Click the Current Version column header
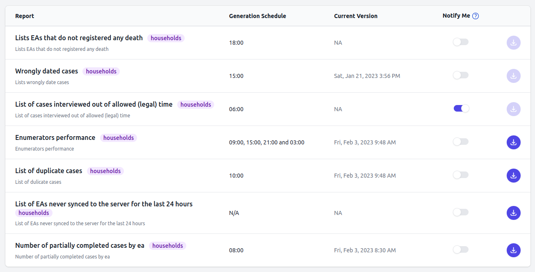Image resolution: width=535 pixels, height=272 pixels. pyautogui.click(x=356, y=16)
